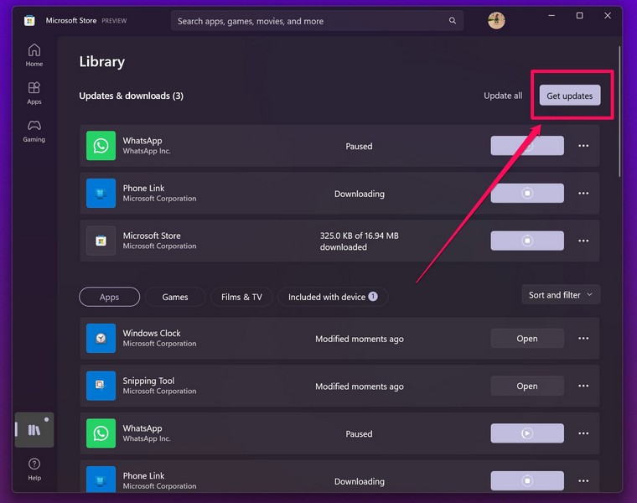
Task: Open Help from the sidebar
Action: coord(34,469)
